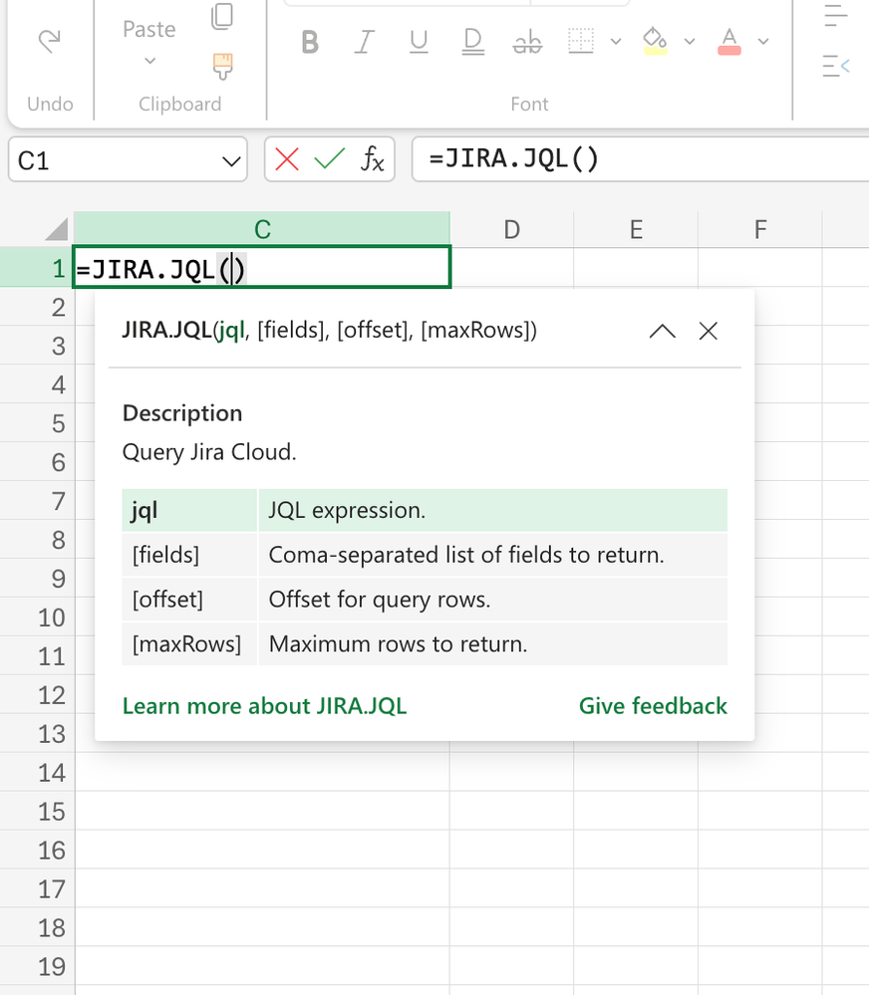This screenshot has width=869, height=995.
Task: Open the Paste tool in Clipboard group
Action: click(x=147, y=30)
